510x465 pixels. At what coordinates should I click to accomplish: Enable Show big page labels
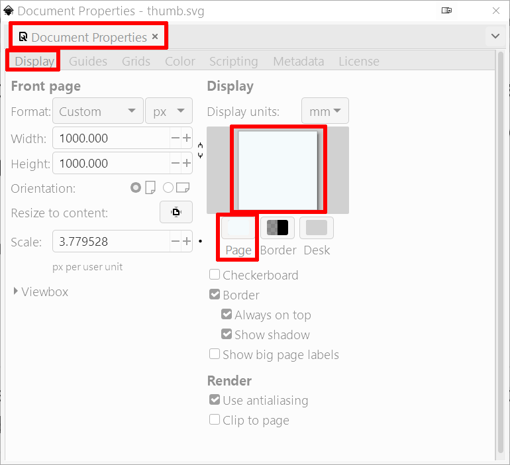point(215,354)
